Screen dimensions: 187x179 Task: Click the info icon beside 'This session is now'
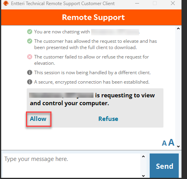click(x=29, y=73)
